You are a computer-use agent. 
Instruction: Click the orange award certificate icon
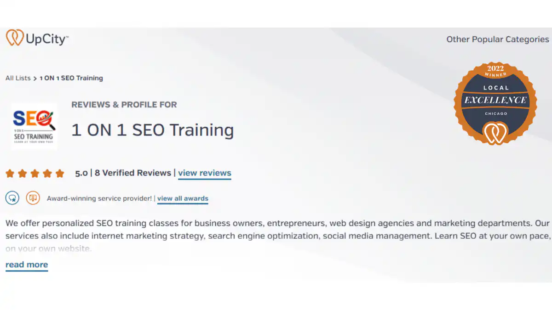pyautogui.click(x=32, y=198)
